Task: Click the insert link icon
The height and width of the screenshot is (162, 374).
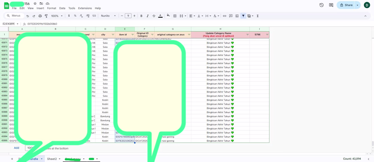Action: click(x=224, y=16)
